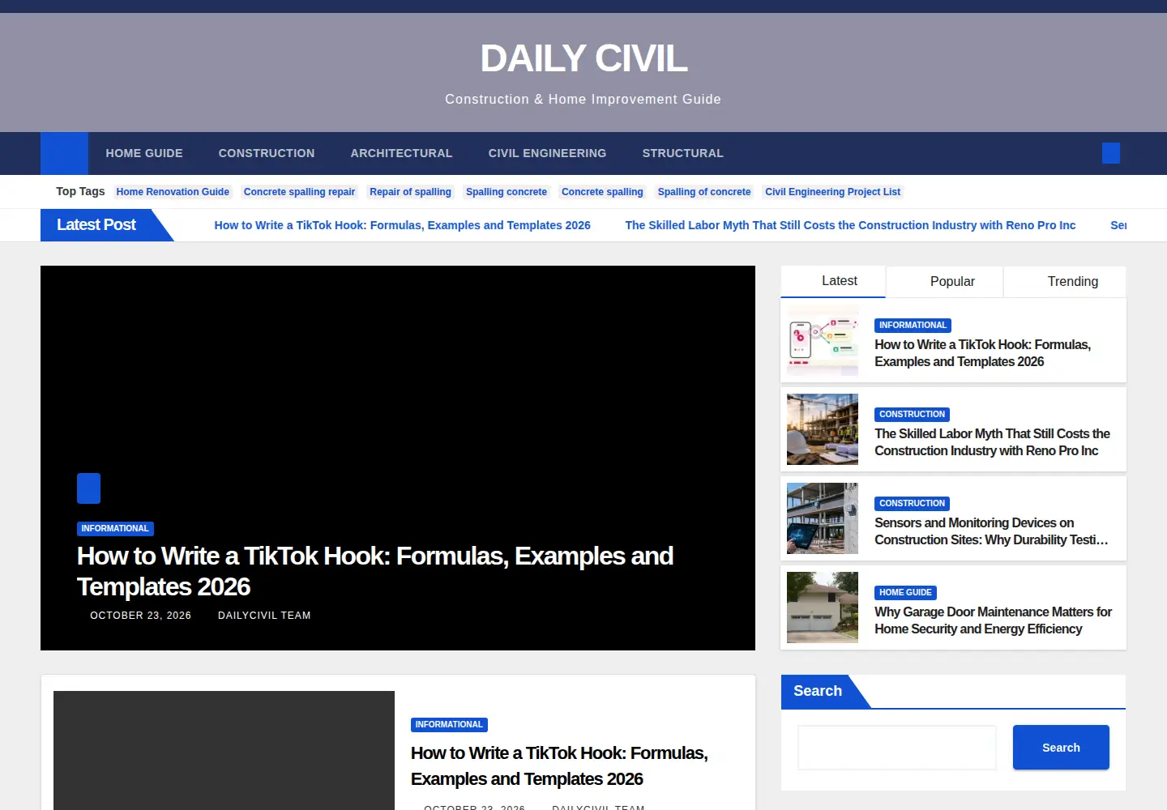Click the blue square icon above the hero INFORMATIONAL badge
Screen dimensions: 1167x810
pyautogui.click(x=88, y=488)
